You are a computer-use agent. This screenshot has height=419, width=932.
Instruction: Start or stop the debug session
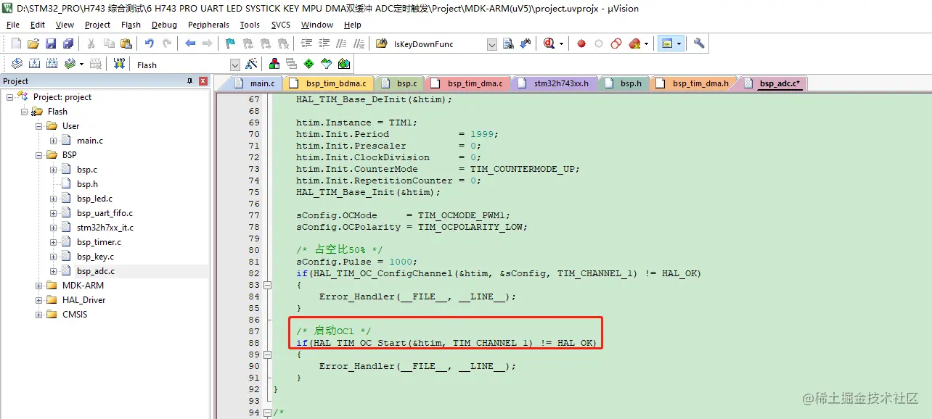point(549,43)
